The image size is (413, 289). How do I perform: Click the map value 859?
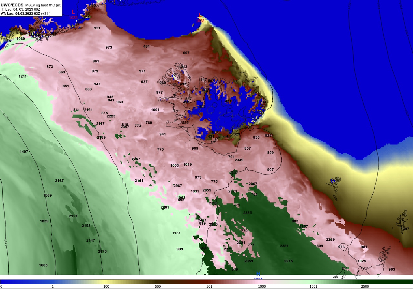point(270,153)
